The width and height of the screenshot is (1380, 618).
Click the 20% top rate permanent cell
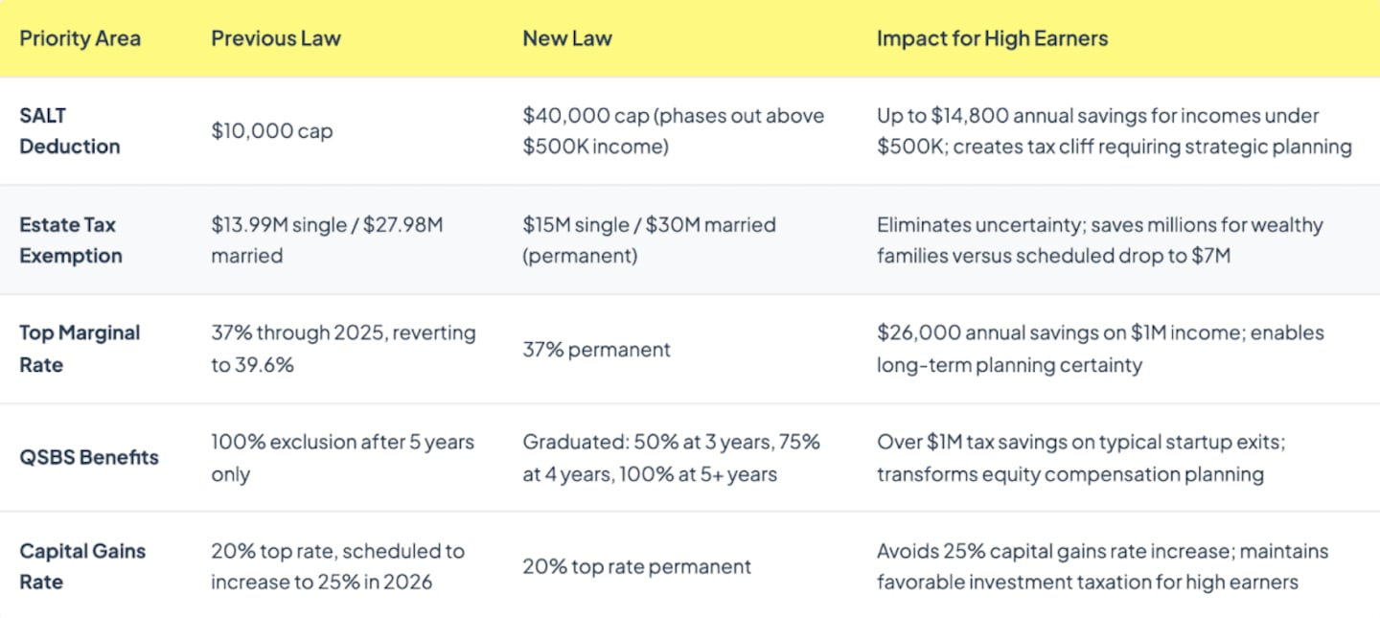click(x=637, y=567)
